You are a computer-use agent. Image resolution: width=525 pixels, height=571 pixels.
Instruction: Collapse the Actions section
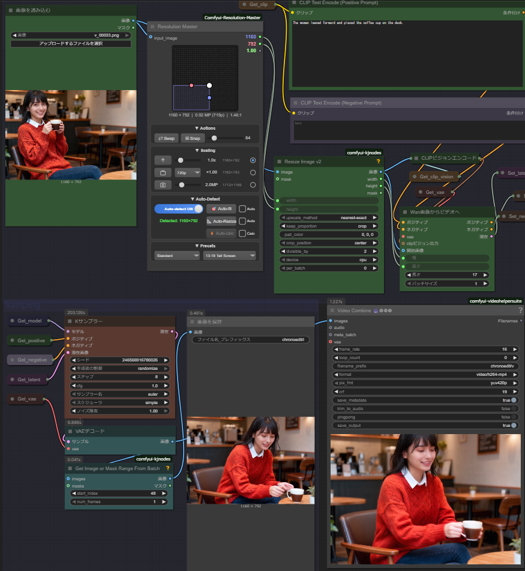pyautogui.click(x=205, y=128)
